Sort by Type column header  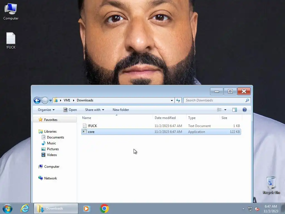[x=203, y=118]
